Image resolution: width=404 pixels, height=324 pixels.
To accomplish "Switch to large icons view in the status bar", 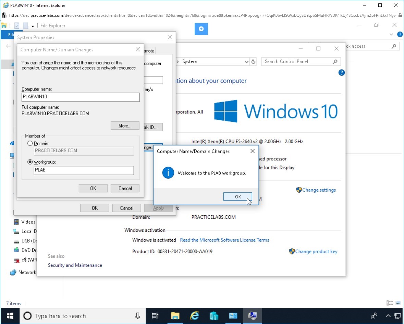I will [399, 303].
